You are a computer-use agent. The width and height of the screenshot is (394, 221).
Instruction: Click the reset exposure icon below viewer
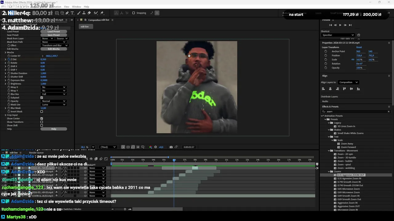pos(155,147)
